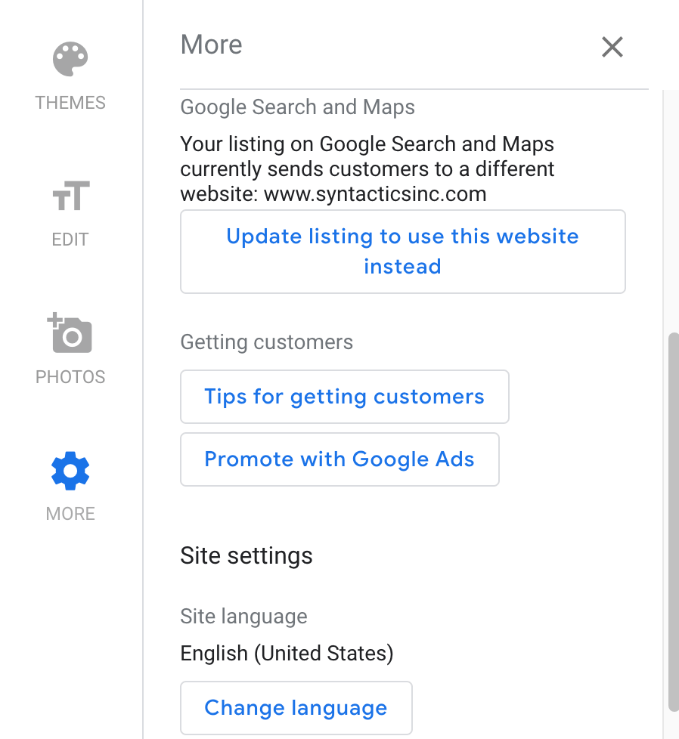Viewport: 679px width, 739px height.
Task: Click the Getting customers section label
Action: pos(266,342)
